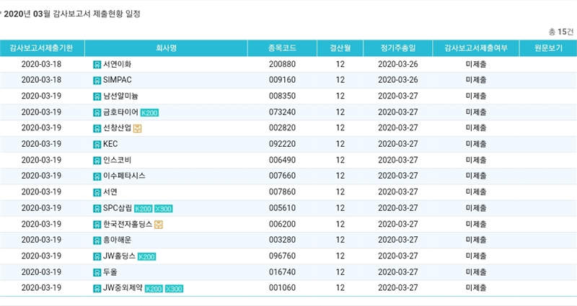Open company 서연이화
Image resolution: width=577 pixels, height=306 pixels.
pos(117,64)
